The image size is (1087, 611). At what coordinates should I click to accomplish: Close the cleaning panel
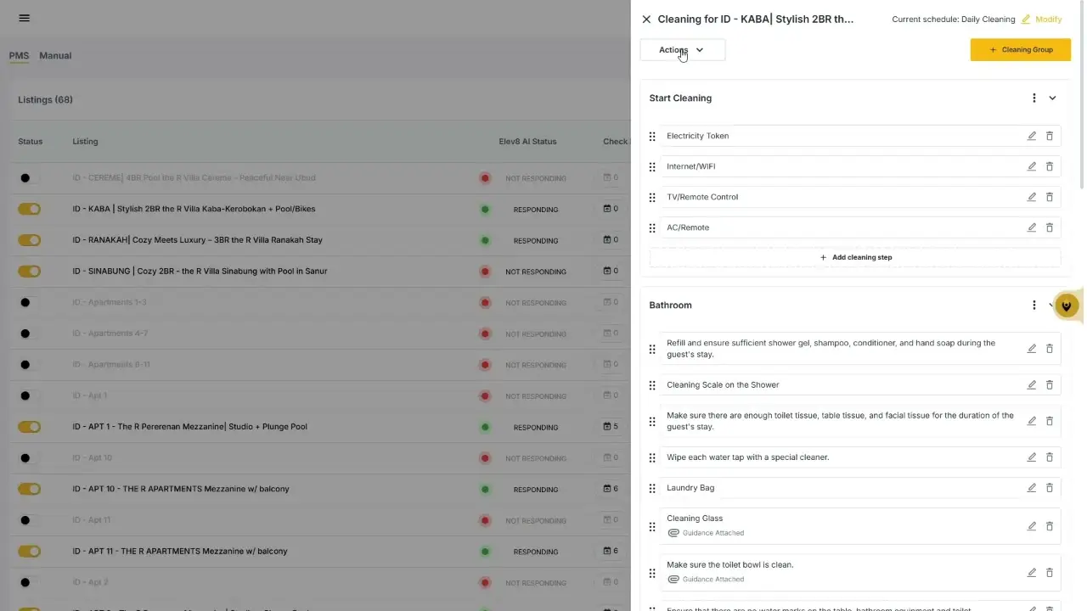pos(646,20)
